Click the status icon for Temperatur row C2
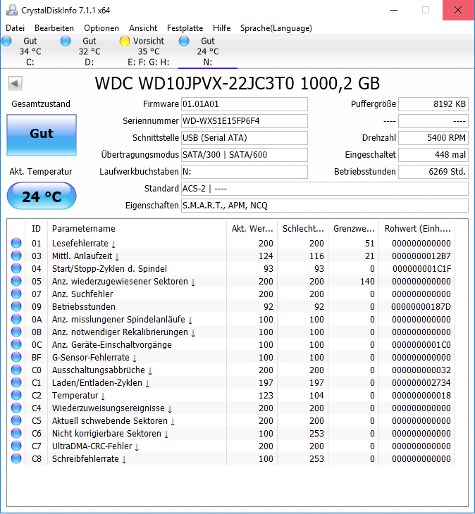 (16, 395)
